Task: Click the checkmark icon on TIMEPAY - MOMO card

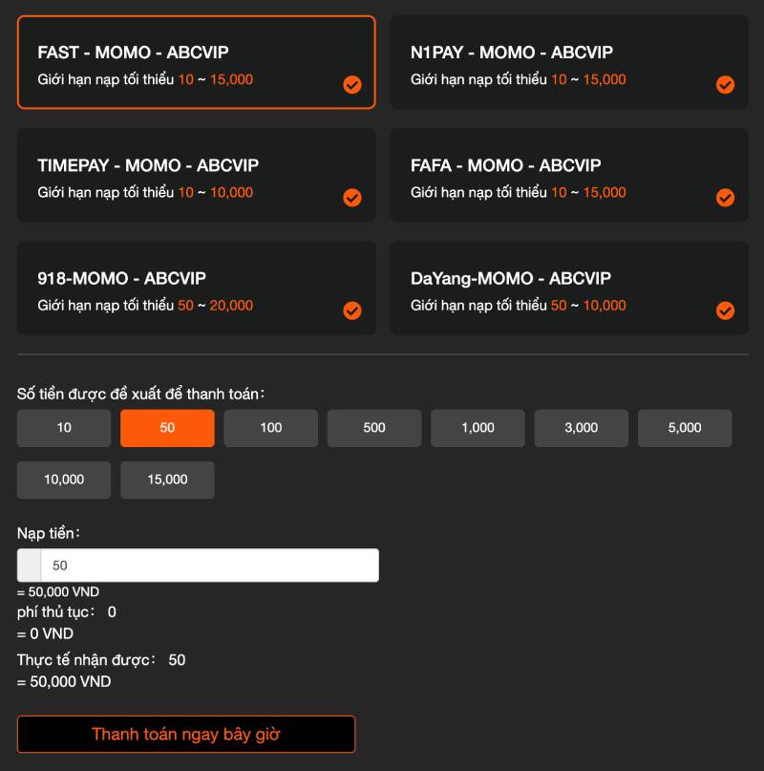Action: [352, 198]
